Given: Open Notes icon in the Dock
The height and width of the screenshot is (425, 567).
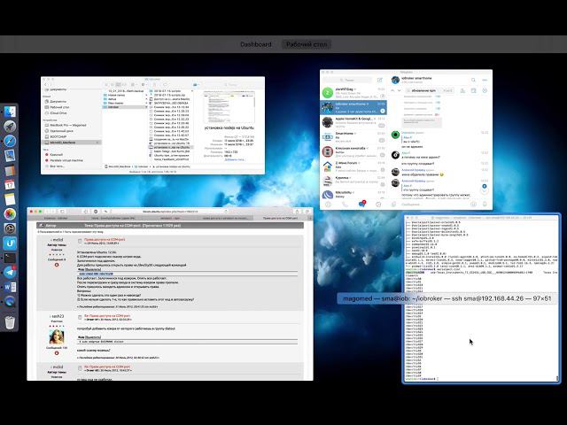Looking at the screenshot, I should pyautogui.click(x=10, y=199).
